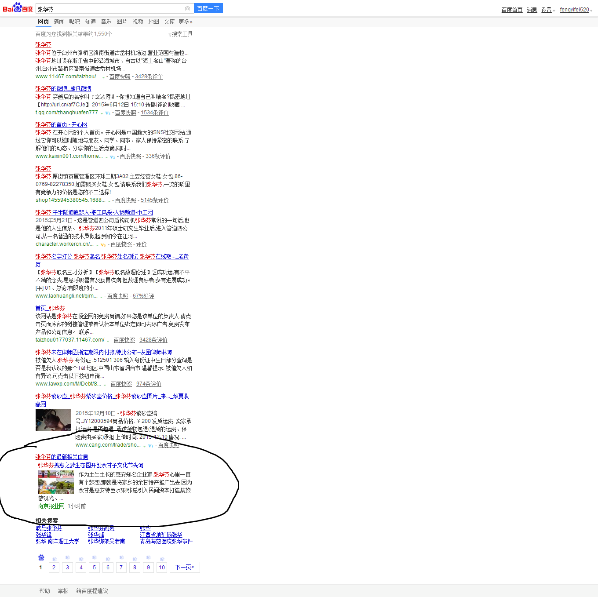
Task: Expand arrow next to www.lawxp.com URL
Action: click(x=104, y=385)
